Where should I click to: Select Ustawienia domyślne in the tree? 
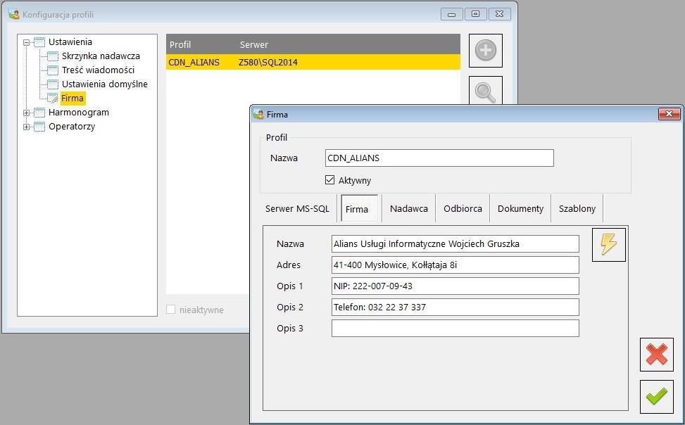pos(105,84)
